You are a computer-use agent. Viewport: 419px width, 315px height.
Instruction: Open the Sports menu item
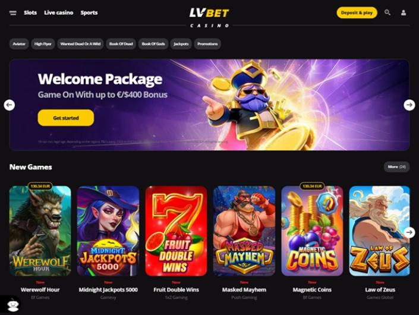[89, 12]
